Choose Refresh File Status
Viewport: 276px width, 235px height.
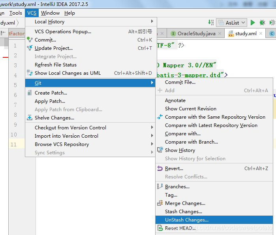pyautogui.click(x=91, y=65)
